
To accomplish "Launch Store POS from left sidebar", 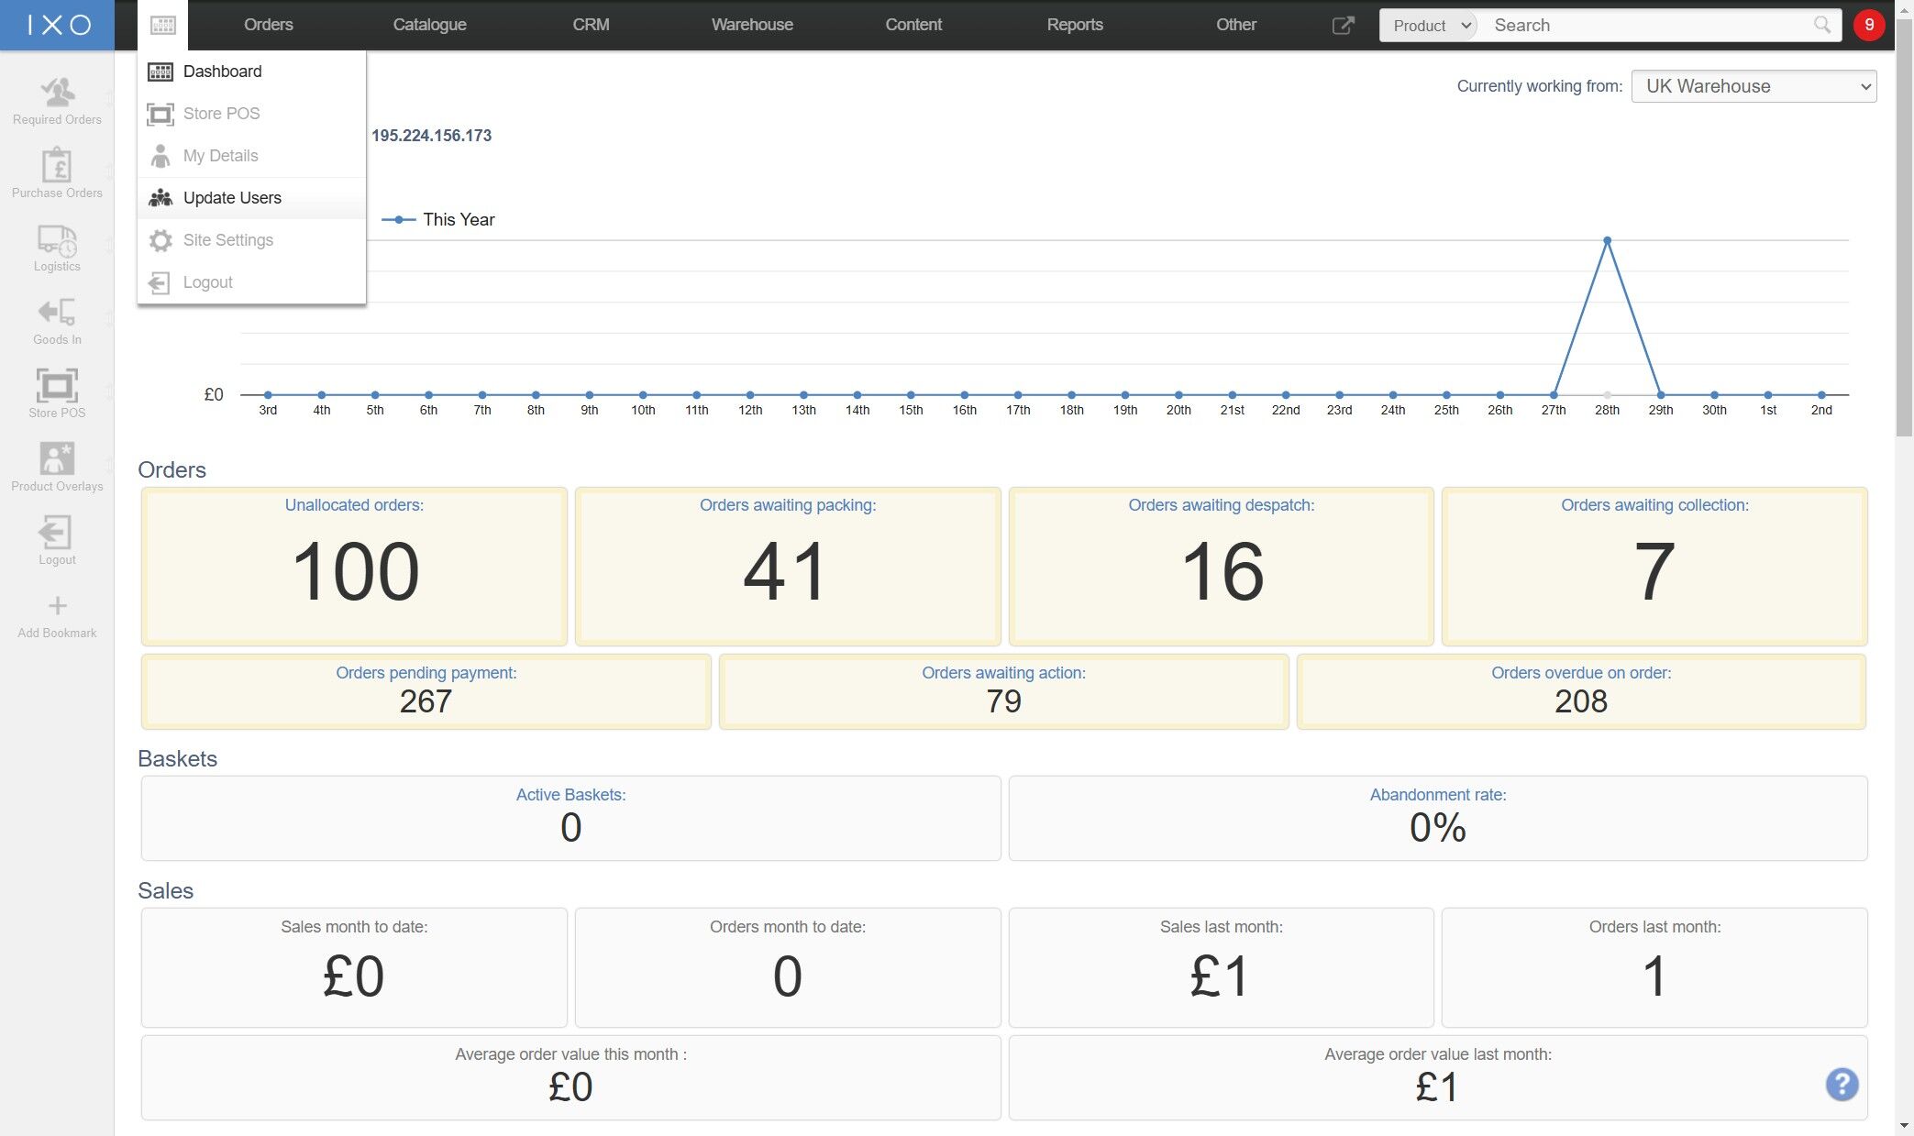I will pyautogui.click(x=57, y=392).
